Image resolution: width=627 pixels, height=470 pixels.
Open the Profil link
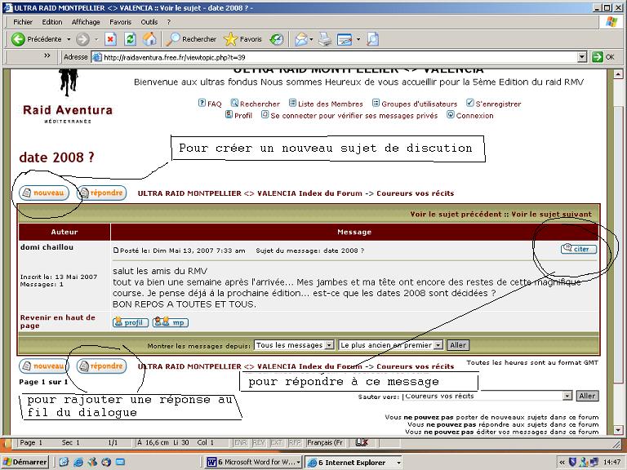point(238,115)
